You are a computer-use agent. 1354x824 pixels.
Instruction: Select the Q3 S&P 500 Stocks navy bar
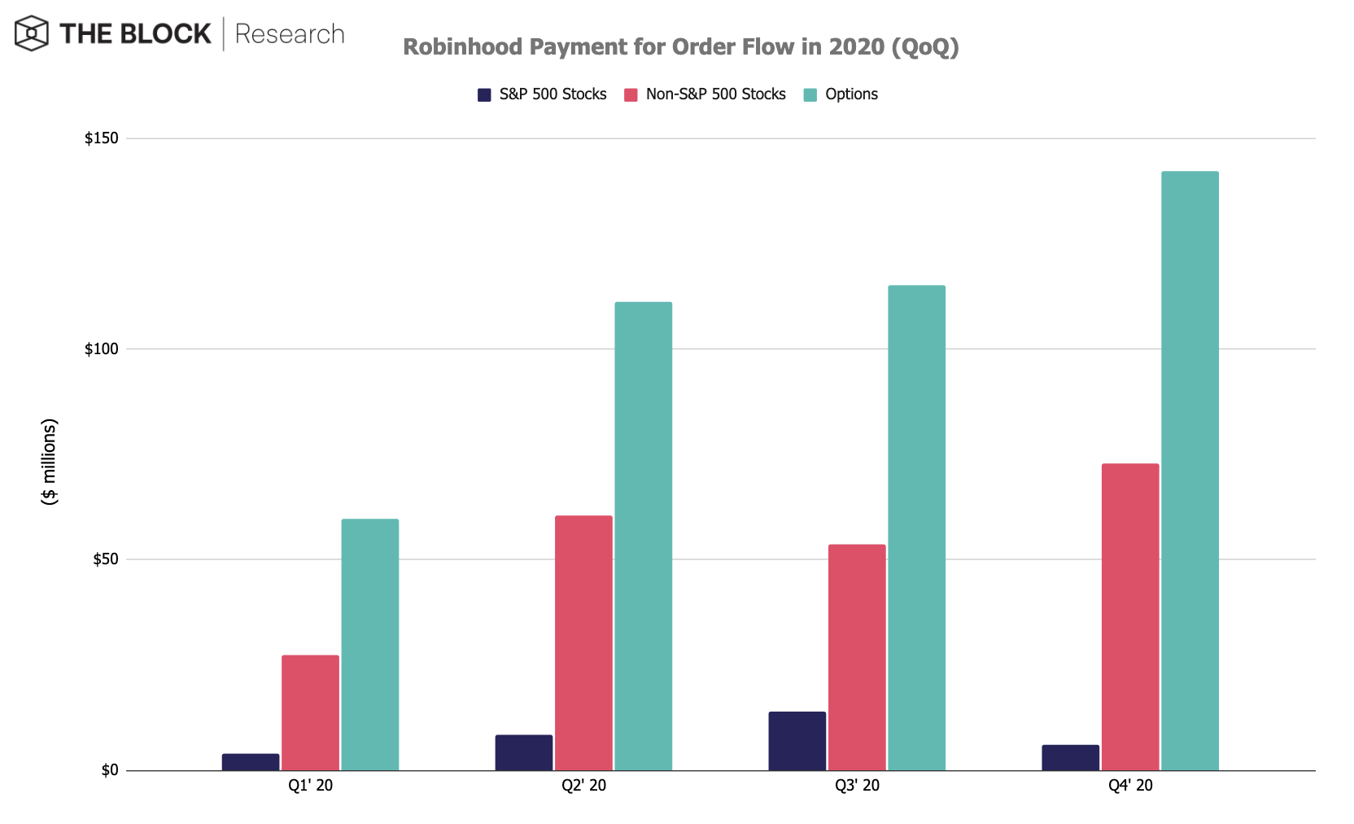coord(797,741)
